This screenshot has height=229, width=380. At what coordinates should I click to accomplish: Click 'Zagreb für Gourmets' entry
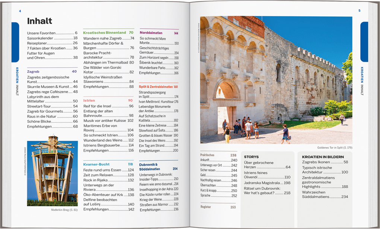pos(53,111)
